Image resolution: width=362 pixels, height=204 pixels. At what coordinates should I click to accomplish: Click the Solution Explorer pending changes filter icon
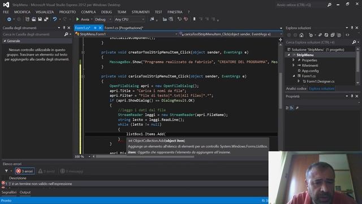click(311, 35)
